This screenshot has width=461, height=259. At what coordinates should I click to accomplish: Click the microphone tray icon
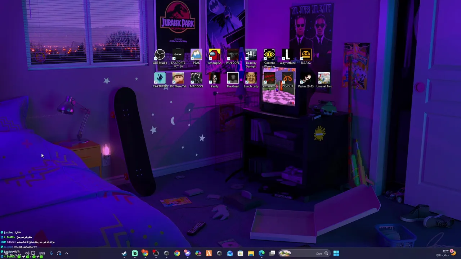51,253
